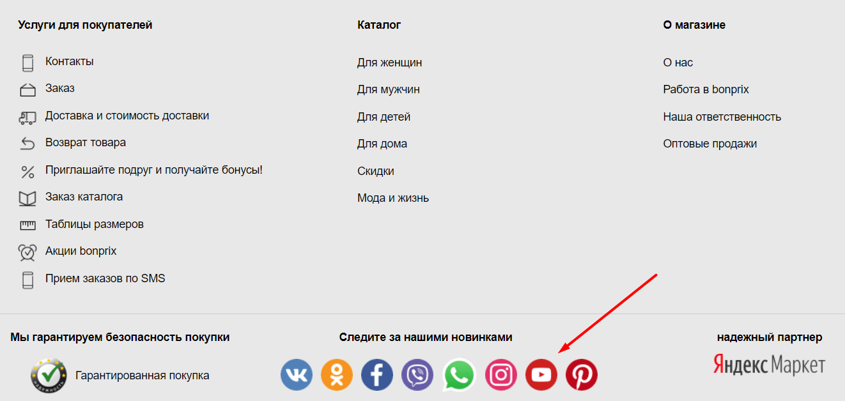845x401 pixels.
Task: Visit the Instagram icon
Action: click(501, 375)
